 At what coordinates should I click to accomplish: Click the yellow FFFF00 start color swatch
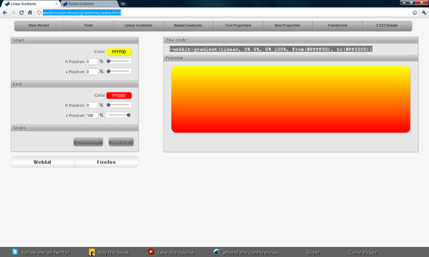119,52
